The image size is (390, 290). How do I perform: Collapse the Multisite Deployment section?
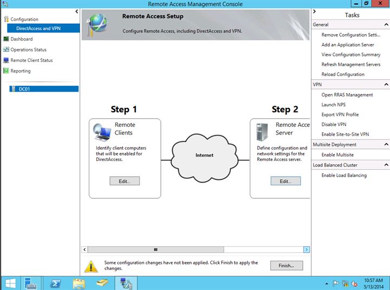(386, 145)
